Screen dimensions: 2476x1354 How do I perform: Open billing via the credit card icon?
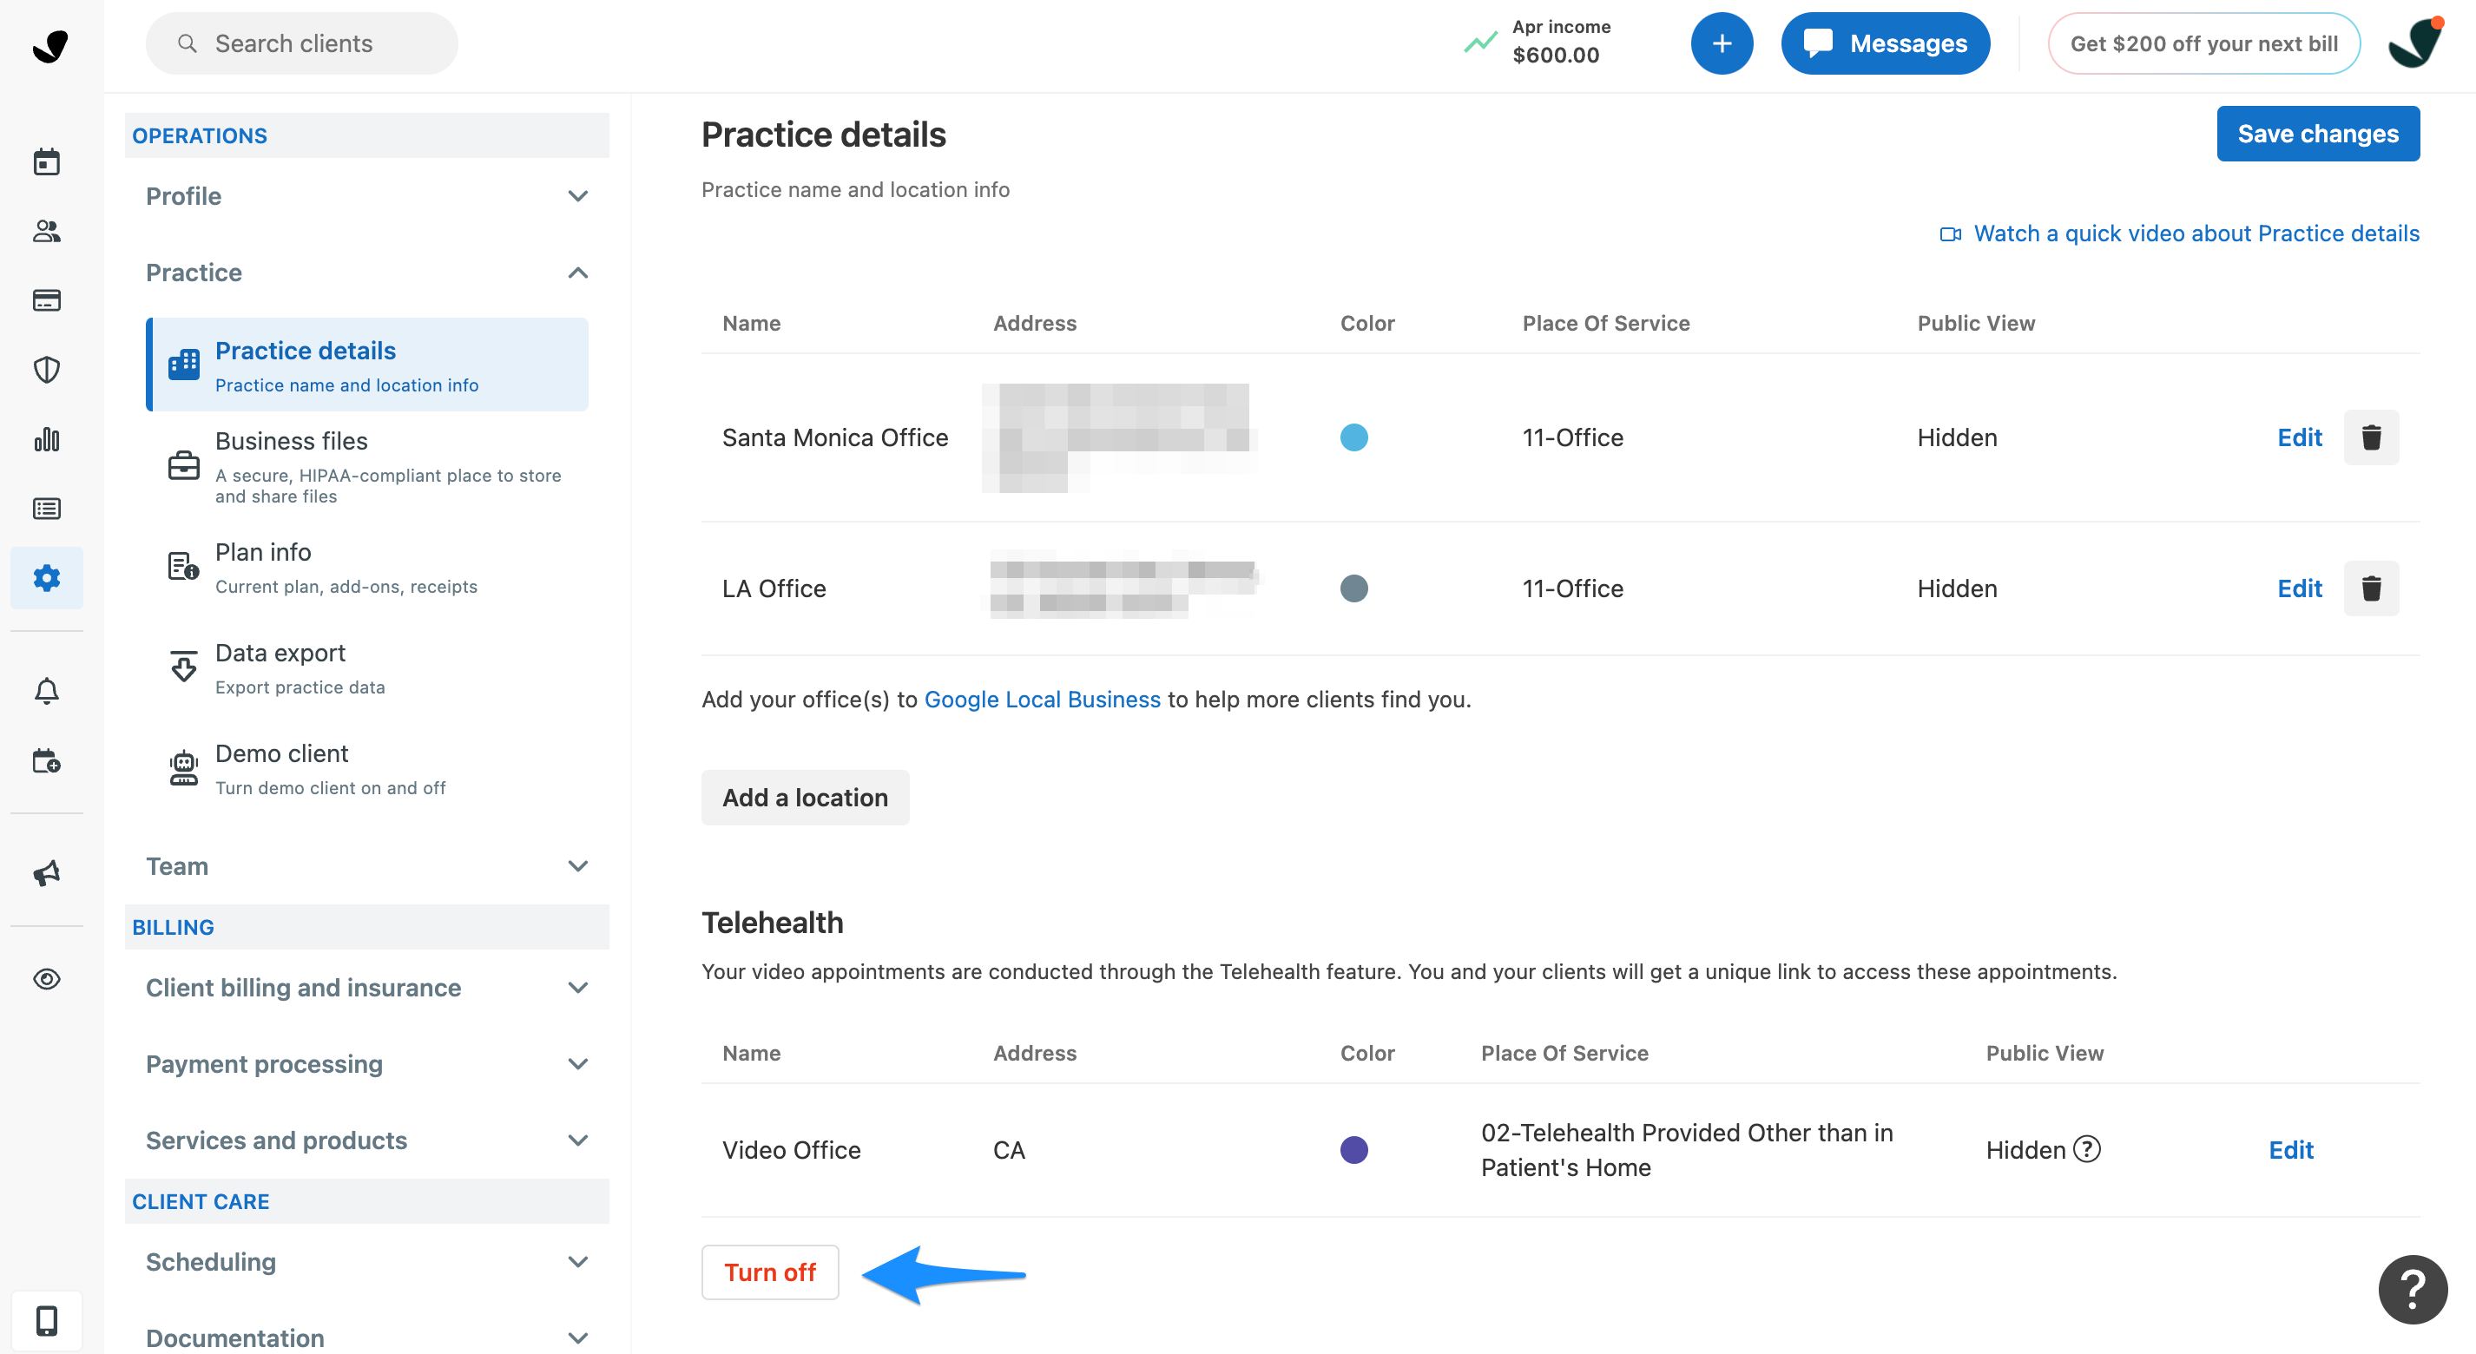(x=46, y=299)
